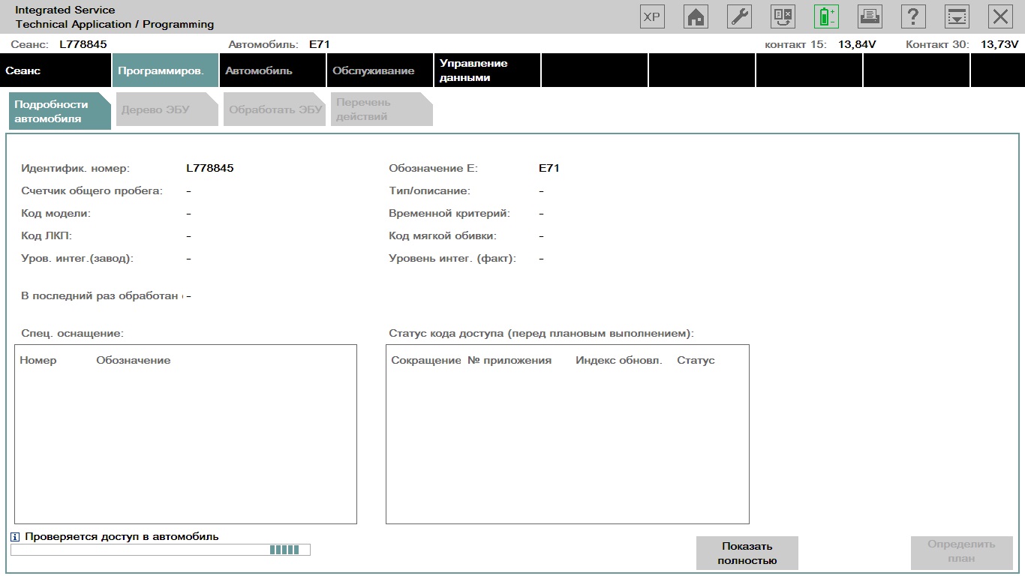
Task: Click the printer icon
Action: (x=870, y=16)
